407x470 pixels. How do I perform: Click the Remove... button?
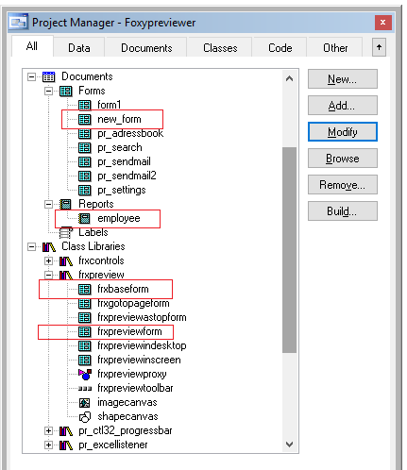(343, 185)
